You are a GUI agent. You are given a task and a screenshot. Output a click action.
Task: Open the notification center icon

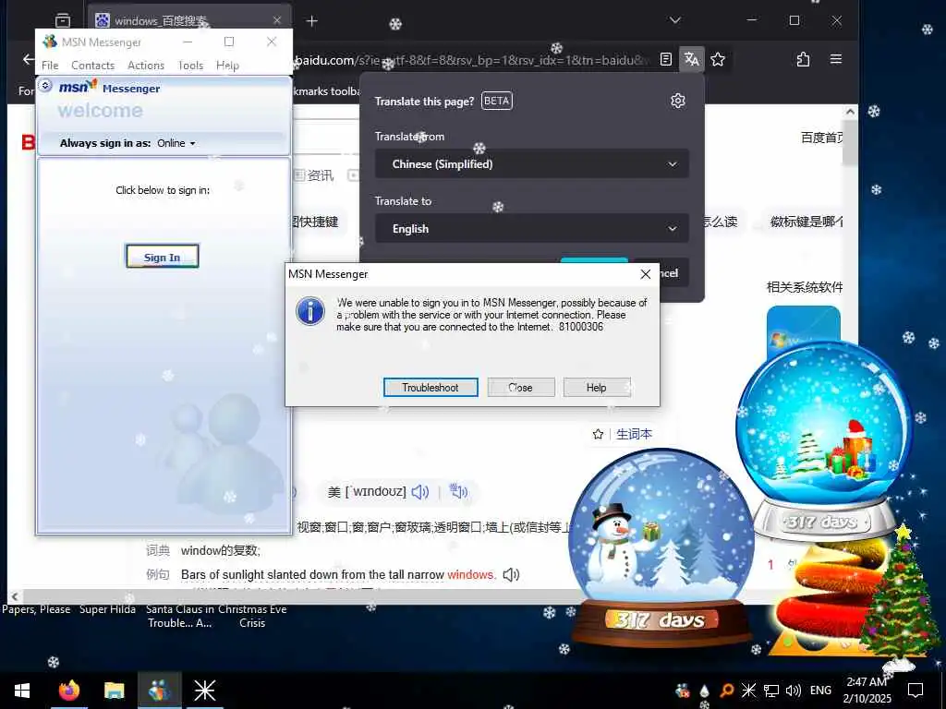point(916,691)
